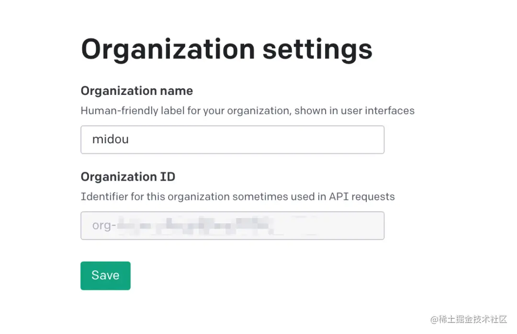
Task: Click the Save button
Action: point(105,276)
